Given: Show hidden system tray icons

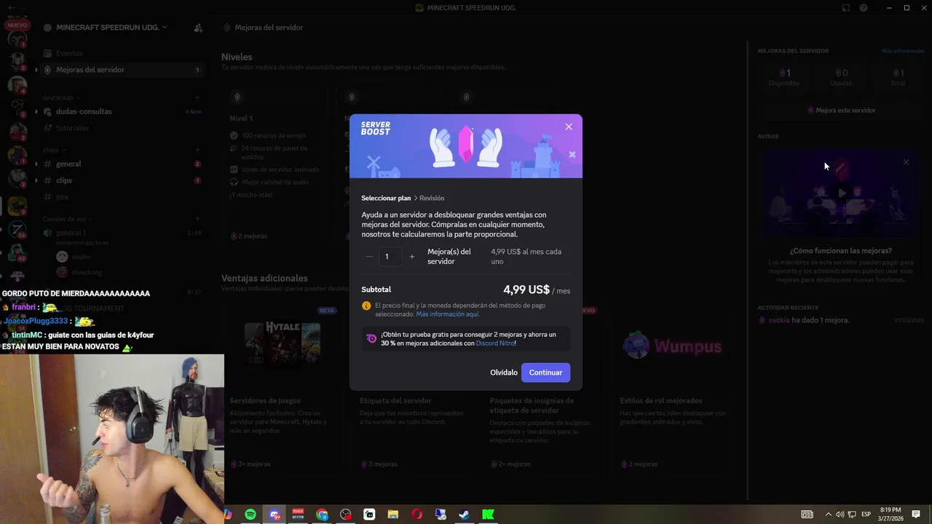Looking at the screenshot, I should [828, 515].
